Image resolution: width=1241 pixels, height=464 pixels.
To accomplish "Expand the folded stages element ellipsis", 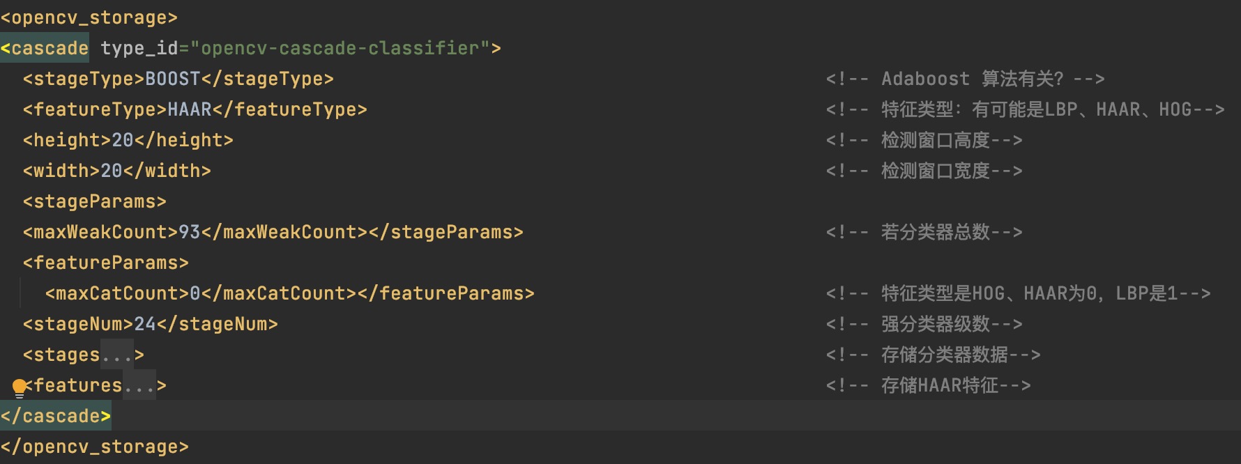I will pyautogui.click(x=117, y=355).
